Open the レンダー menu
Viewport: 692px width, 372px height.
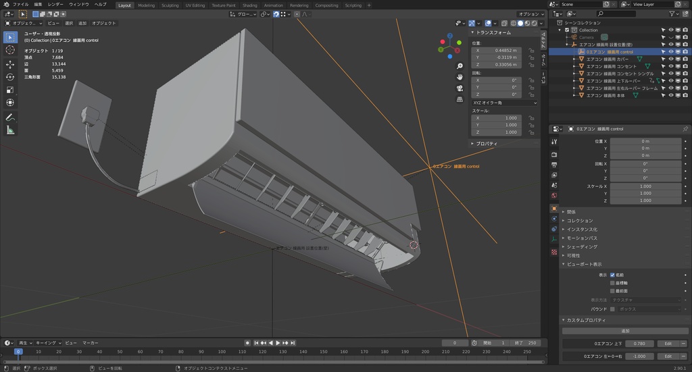[x=55, y=4]
